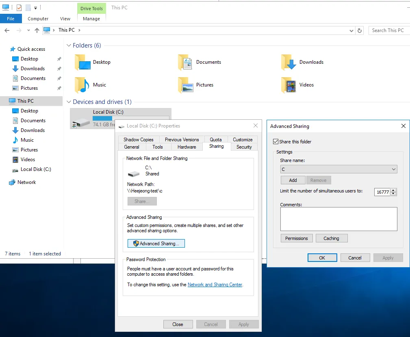This screenshot has height=337, width=410.
Task: Open pinned Downloads under Quick access
Action: pyautogui.click(x=33, y=69)
